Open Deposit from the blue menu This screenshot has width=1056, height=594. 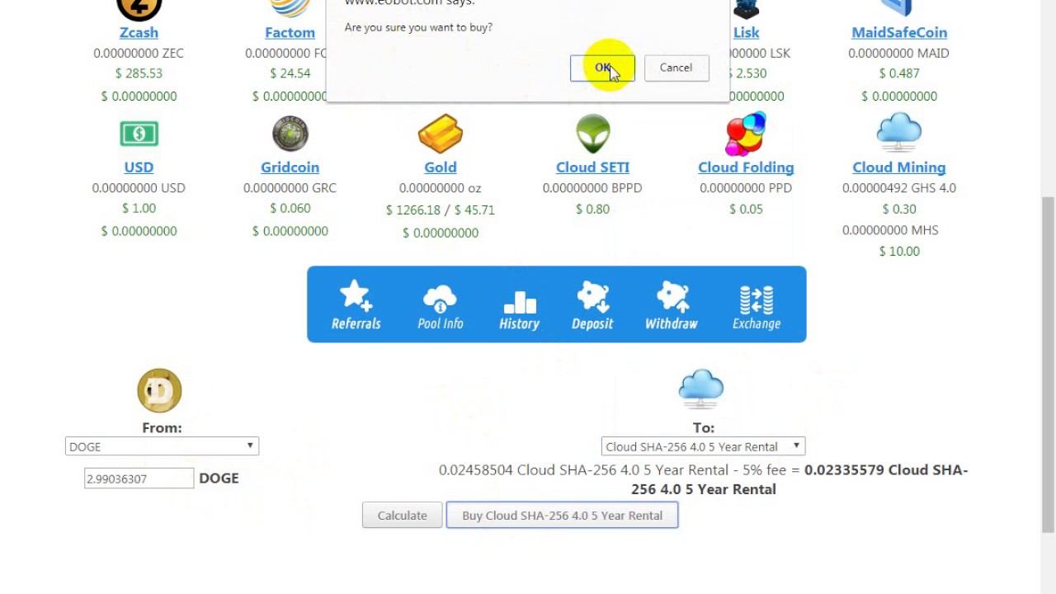[592, 305]
